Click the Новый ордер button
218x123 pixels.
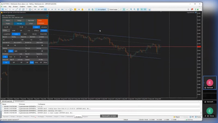coord(112,9)
